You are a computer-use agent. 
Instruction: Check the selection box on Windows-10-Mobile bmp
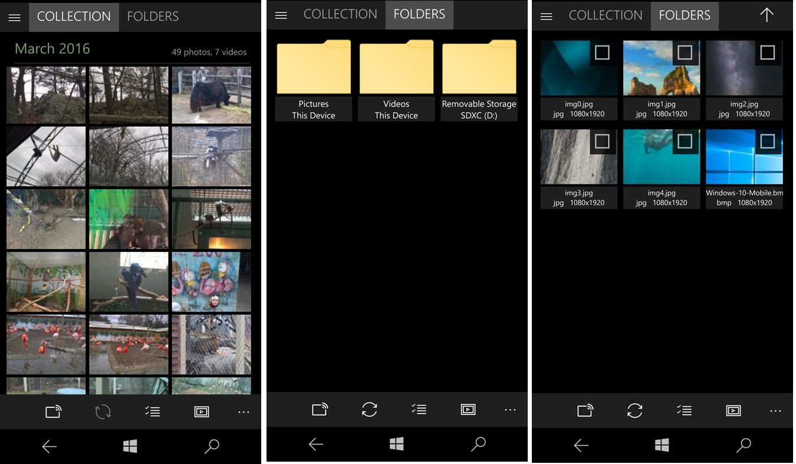coord(767,141)
